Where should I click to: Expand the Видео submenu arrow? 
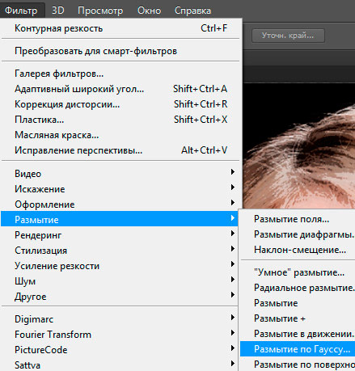pyautogui.click(x=233, y=172)
